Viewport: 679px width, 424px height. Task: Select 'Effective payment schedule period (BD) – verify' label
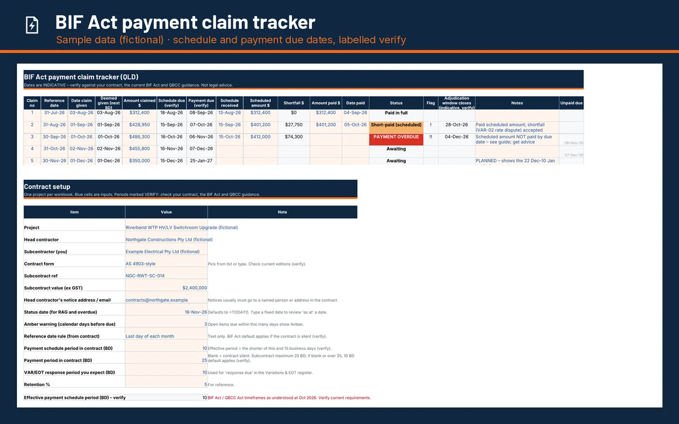75,397
